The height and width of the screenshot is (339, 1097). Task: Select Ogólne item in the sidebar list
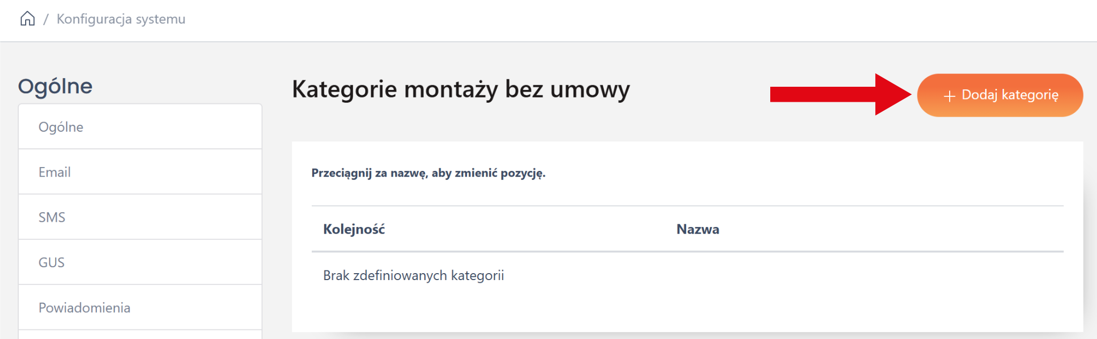point(61,127)
